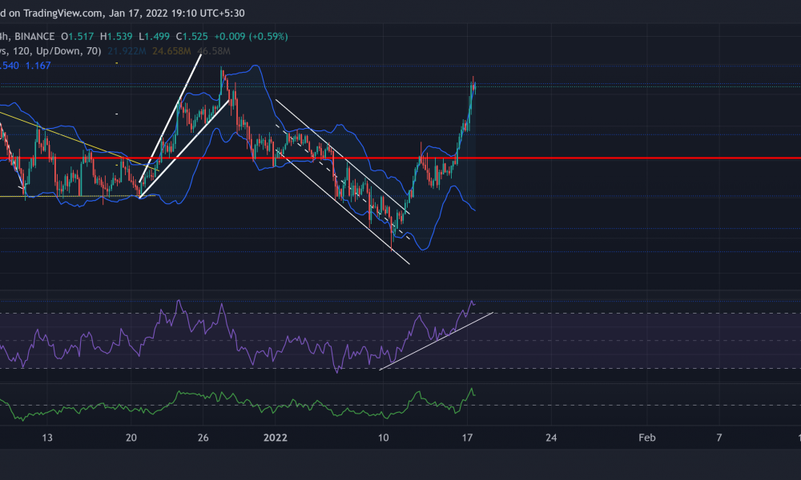Select the dashed midline of descending channel
The width and height of the screenshot is (801, 480).
coord(342,182)
